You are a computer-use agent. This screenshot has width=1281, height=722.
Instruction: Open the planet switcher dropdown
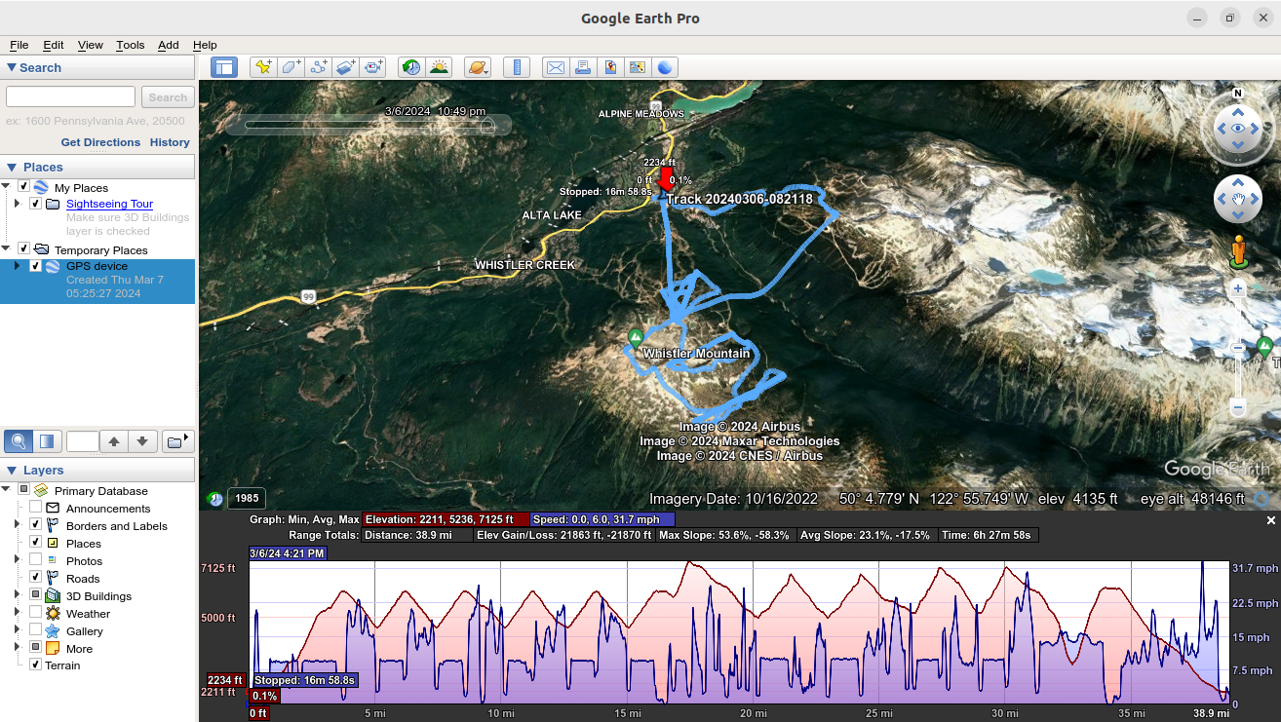pyautogui.click(x=478, y=67)
